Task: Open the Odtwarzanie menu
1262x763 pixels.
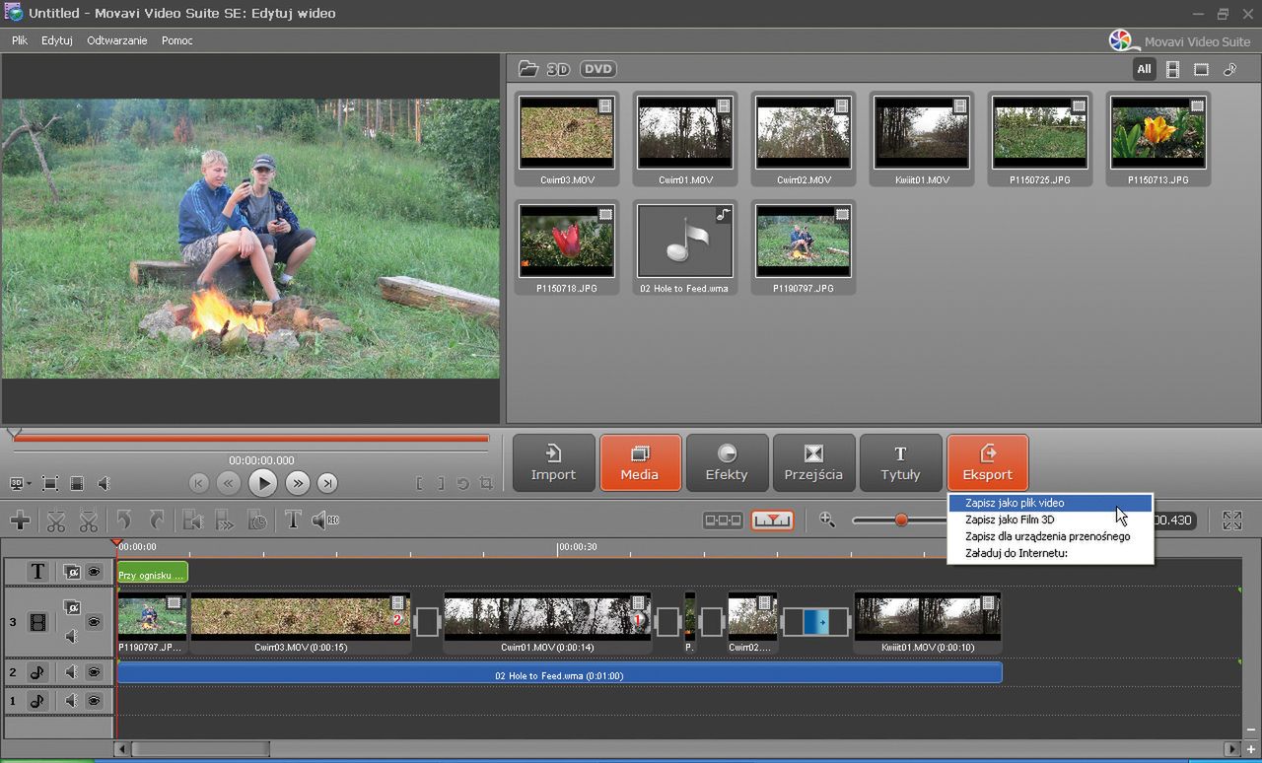Action: coord(117,40)
